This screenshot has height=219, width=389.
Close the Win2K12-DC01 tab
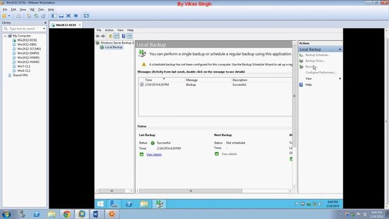click(x=80, y=25)
